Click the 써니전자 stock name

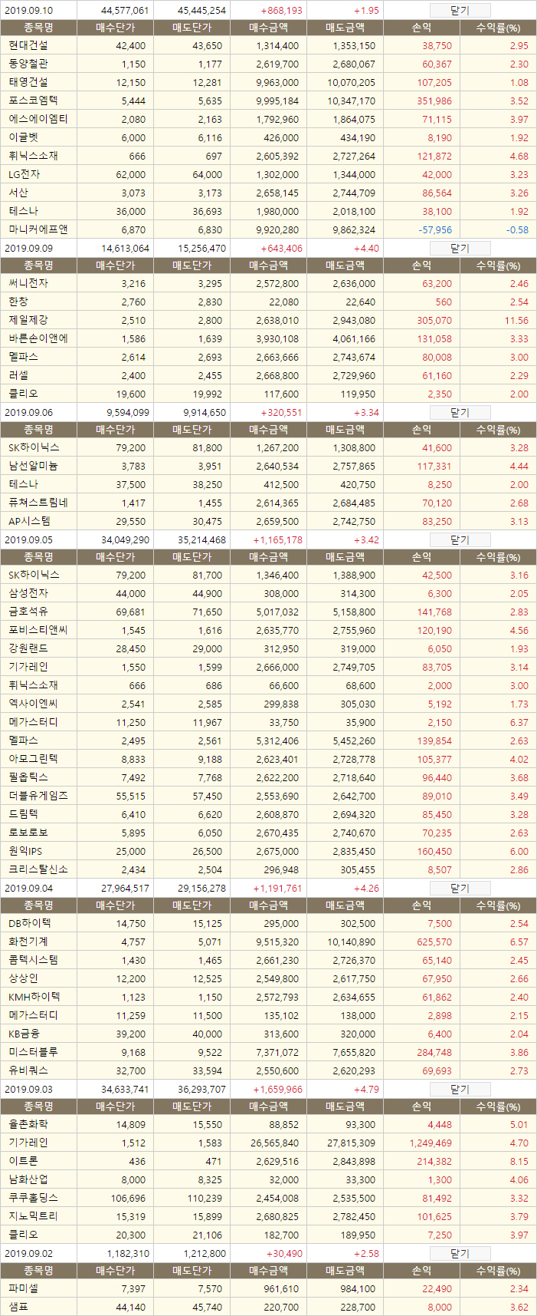coord(28,283)
